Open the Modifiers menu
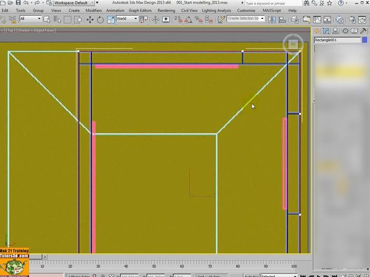This screenshot has height=277, width=370. [94, 10]
